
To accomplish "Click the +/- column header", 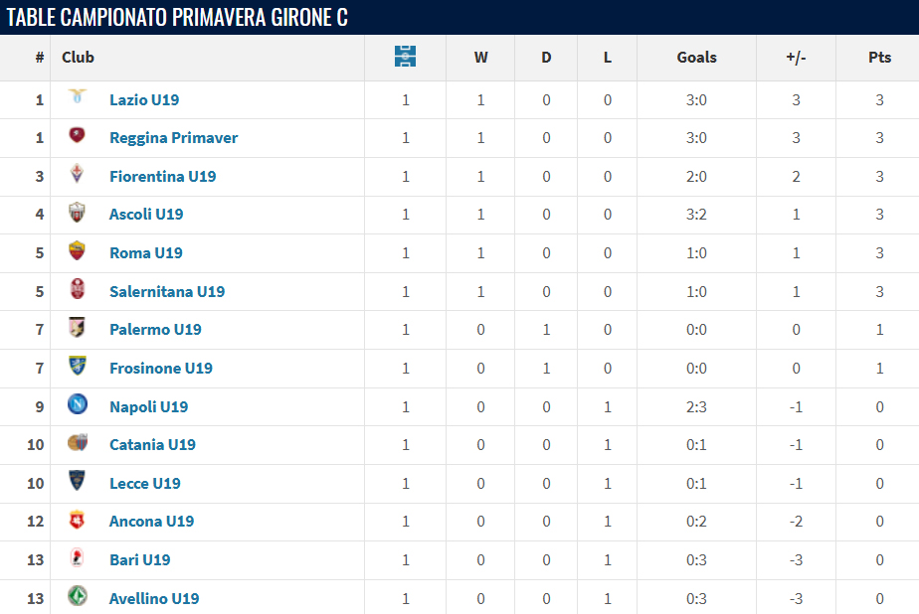I will (x=796, y=57).
